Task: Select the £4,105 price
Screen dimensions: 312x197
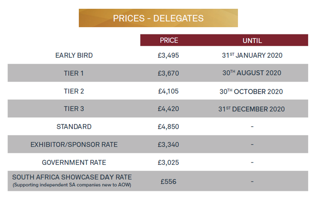Action: coord(168,91)
